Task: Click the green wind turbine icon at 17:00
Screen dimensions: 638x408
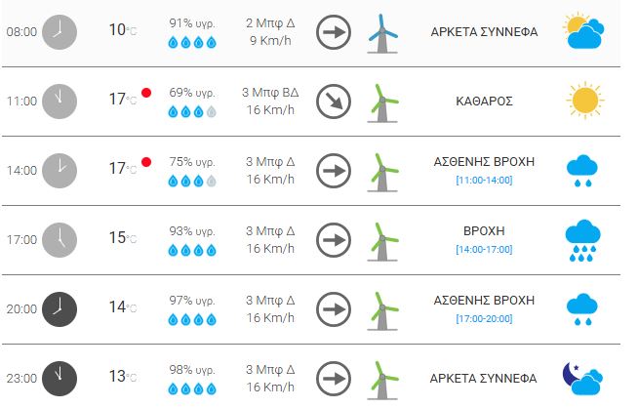Action: point(385,239)
